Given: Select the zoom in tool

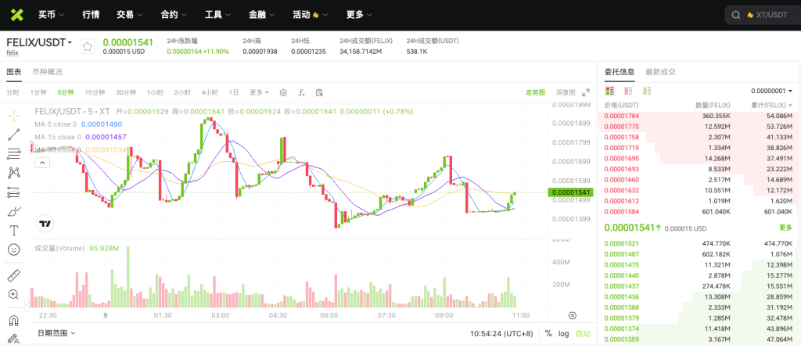Looking at the screenshot, I should tap(14, 294).
